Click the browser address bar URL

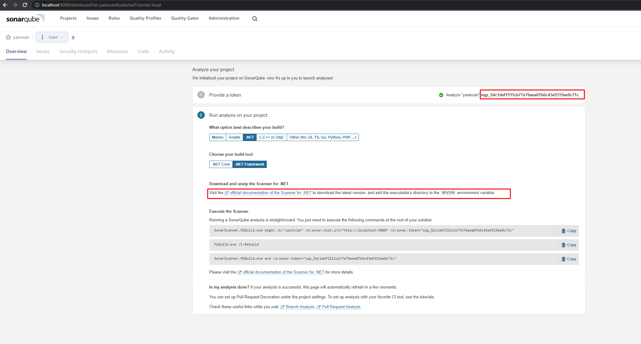101,5
